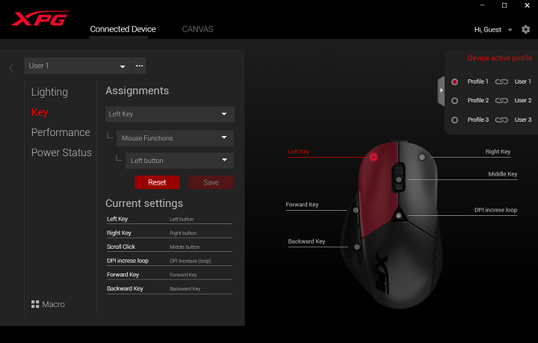Click the link icon for Profile 2
Screen dimensions: 538x343
(x=501, y=100)
